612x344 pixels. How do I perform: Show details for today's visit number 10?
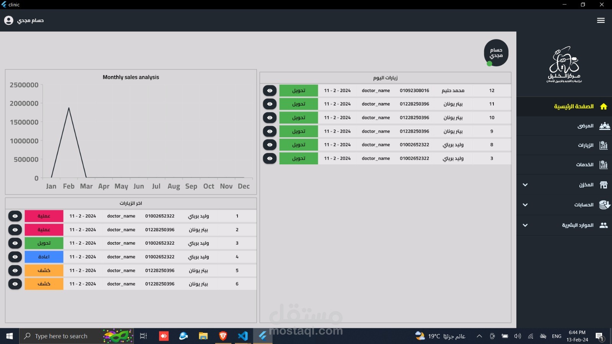point(270,118)
